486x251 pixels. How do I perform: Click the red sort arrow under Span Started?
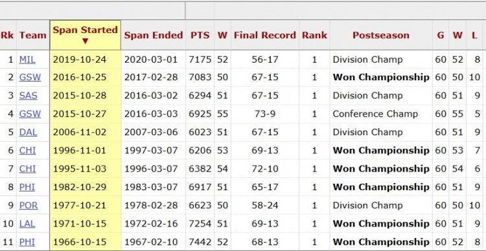86,41
